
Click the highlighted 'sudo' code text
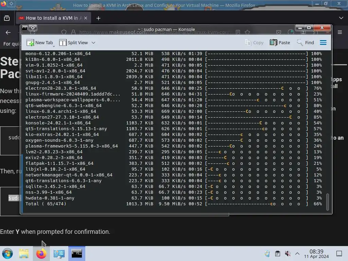14,198
